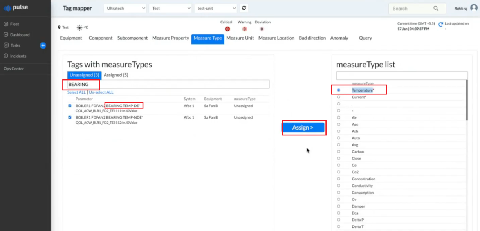Viewport: 480px width, 231px height.
Task: Select the Delta P radio button
Action: (x=339, y=220)
